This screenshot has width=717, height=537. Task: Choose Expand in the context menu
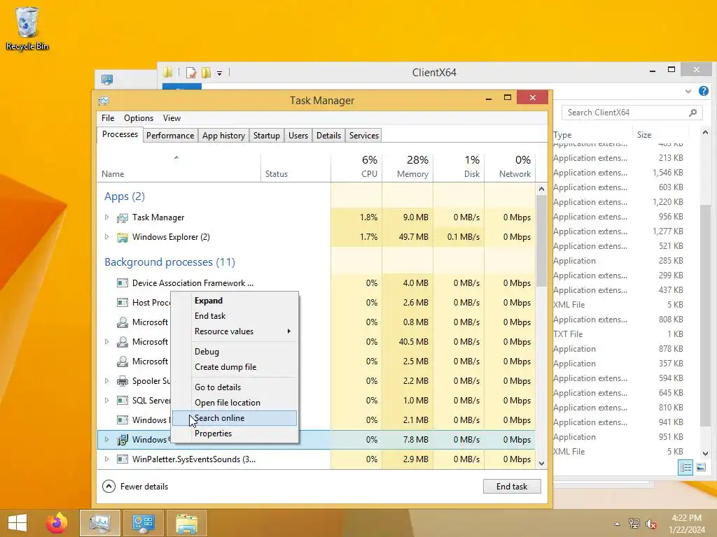pyautogui.click(x=235, y=301)
